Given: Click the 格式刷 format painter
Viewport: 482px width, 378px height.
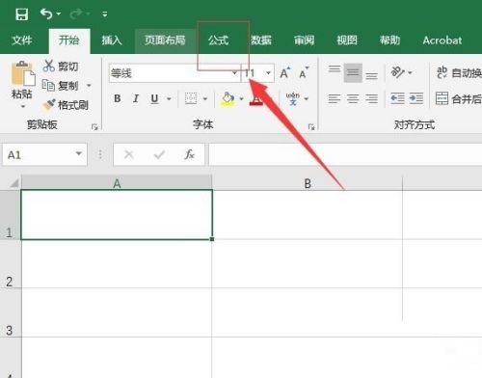Looking at the screenshot, I should click(x=66, y=105).
